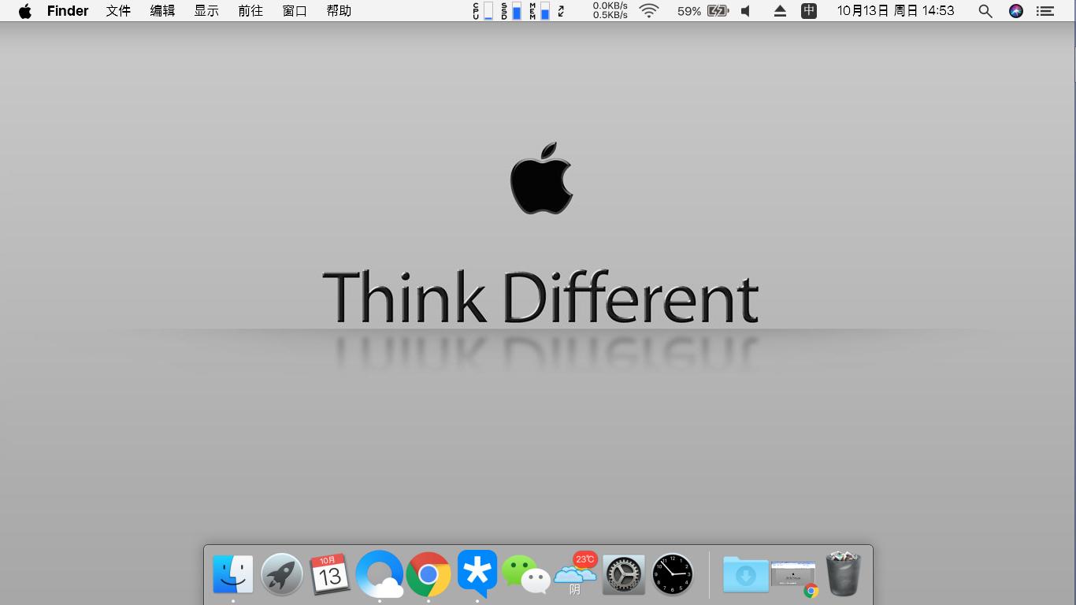Check the analog clock widget in the Dock

(x=672, y=574)
